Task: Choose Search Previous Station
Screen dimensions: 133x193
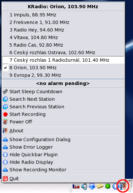Action: 63,107
